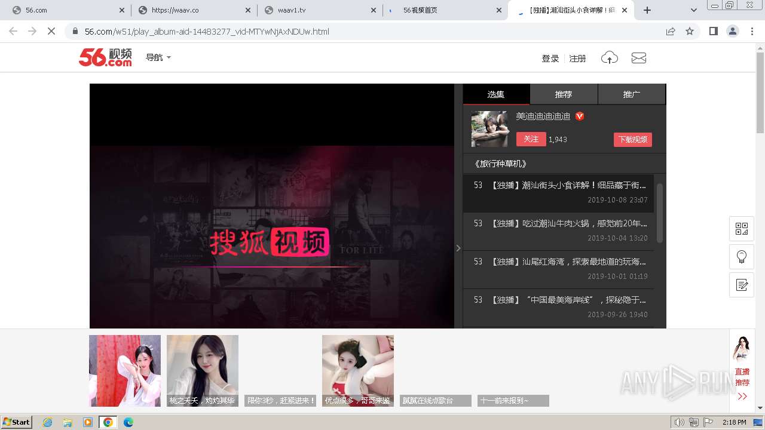Viewport: 765px width, 430px height.
Task: View site info via lock icon
Action: (x=75, y=31)
